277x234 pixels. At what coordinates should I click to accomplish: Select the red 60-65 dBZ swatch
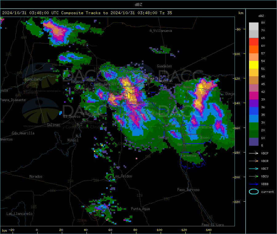click(x=254, y=42)
